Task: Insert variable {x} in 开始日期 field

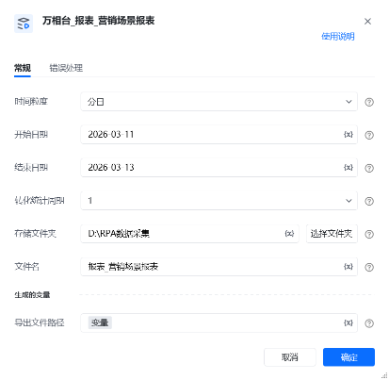Action: point(348,135)
